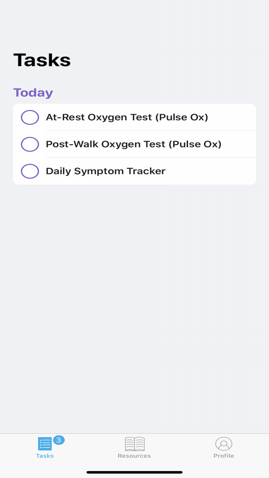Open the At-Rest Oxygen Test (Pulse Ox) task

click(x=127, y=117)
